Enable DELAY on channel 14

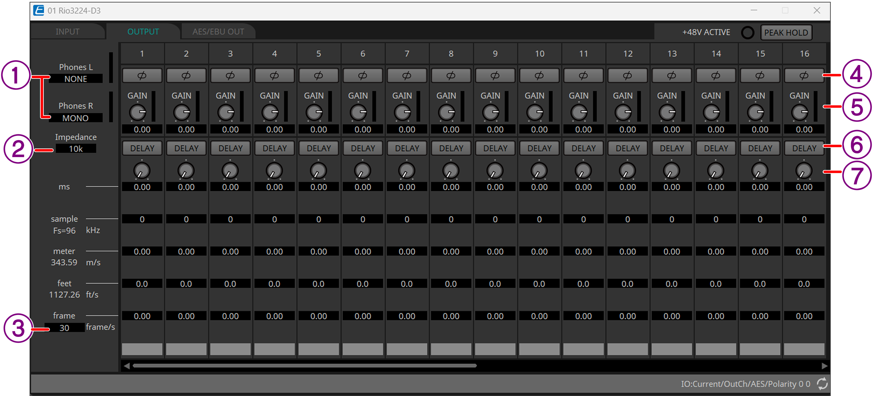click(x=716, y=148)
